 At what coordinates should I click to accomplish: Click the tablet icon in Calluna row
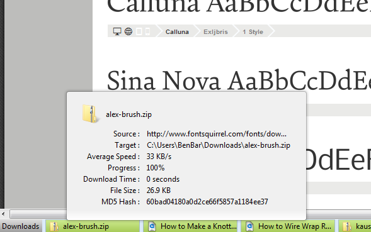tap(139, 31)
